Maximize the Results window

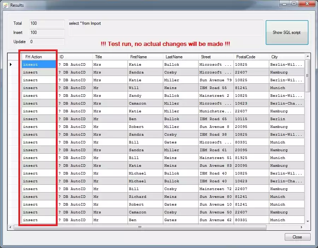pos(294,4)
